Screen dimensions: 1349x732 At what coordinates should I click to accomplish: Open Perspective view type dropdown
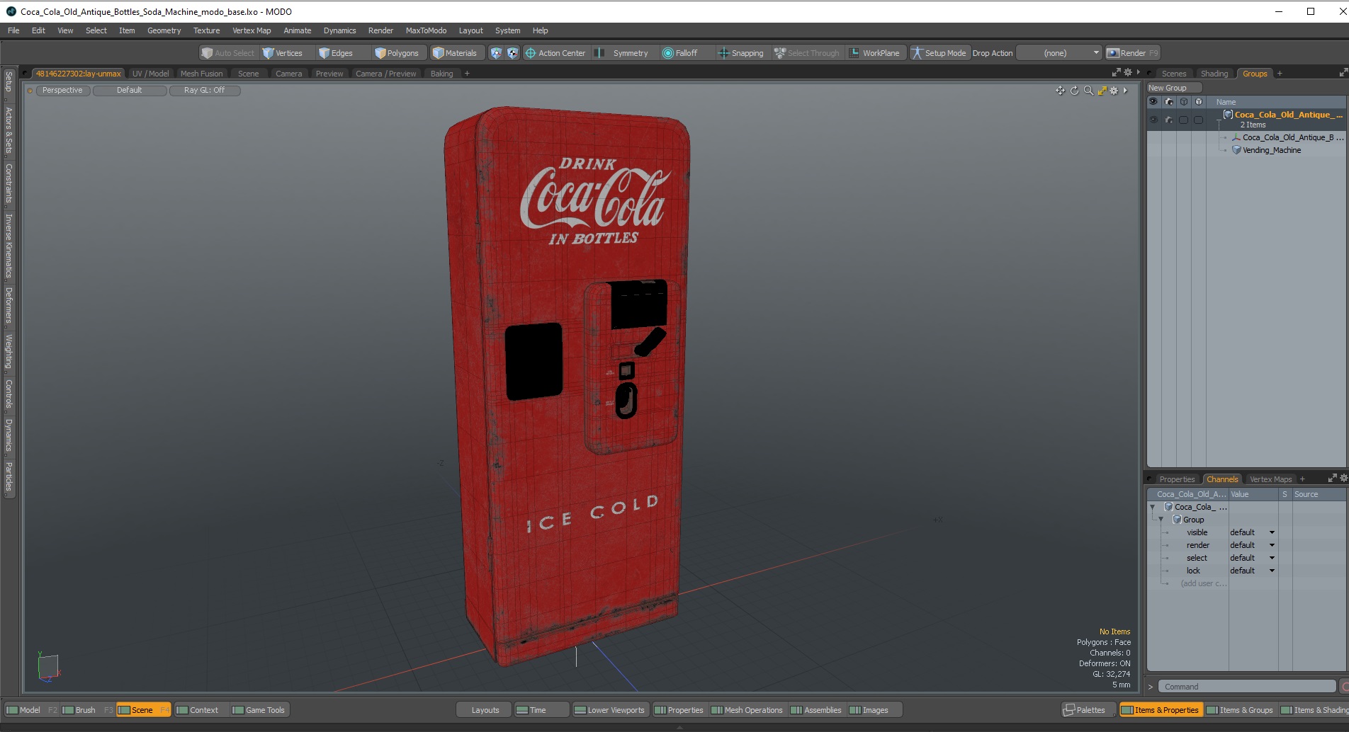pyautogui.click(x=62, y=91)
